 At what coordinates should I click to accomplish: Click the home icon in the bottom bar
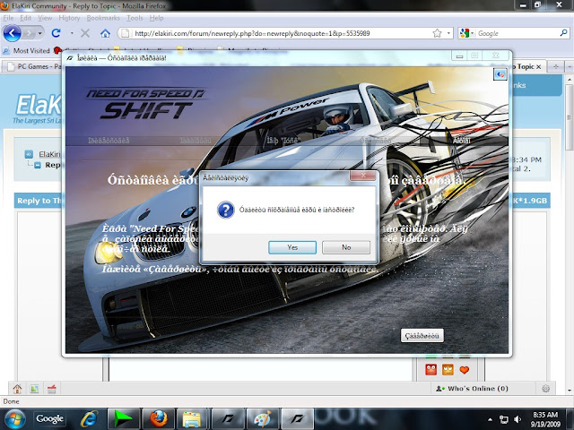[x=17, y=389]
